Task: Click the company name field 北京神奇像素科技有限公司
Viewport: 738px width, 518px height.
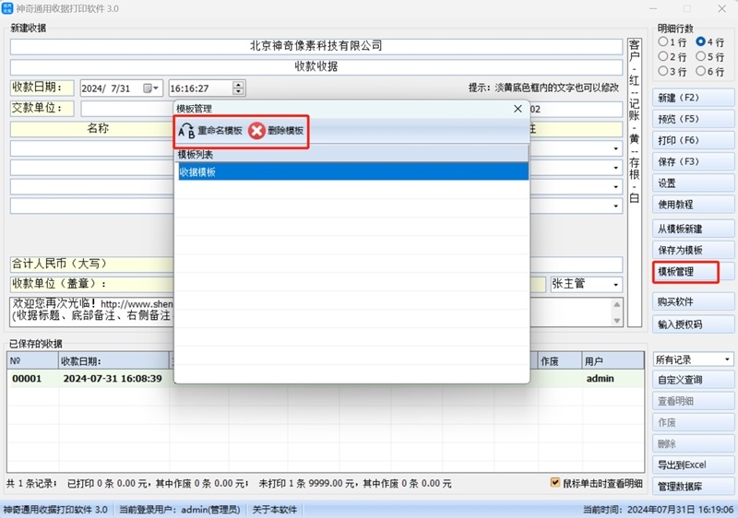Action: [315, 46]
